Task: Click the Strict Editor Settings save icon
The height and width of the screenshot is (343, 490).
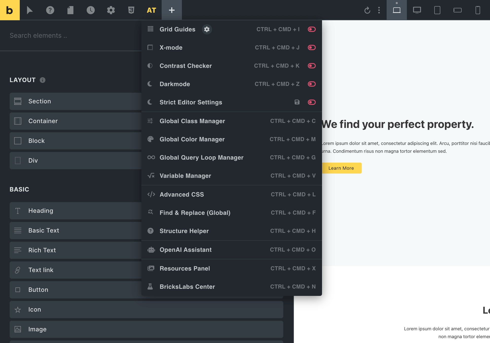Action: point(297,102)
